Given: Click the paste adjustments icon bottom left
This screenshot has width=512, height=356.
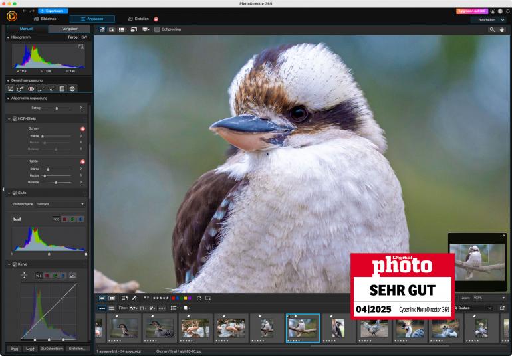Looking at the screenshot, I should tap(30, 349).
